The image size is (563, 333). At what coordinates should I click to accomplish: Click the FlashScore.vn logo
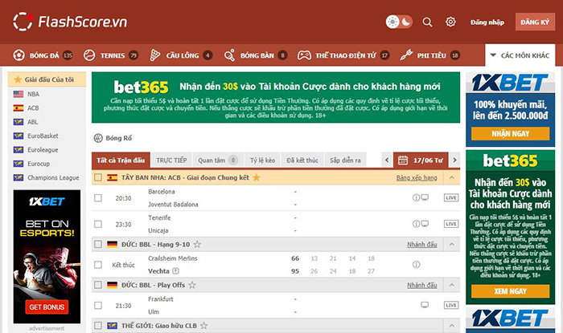point(70,22)
